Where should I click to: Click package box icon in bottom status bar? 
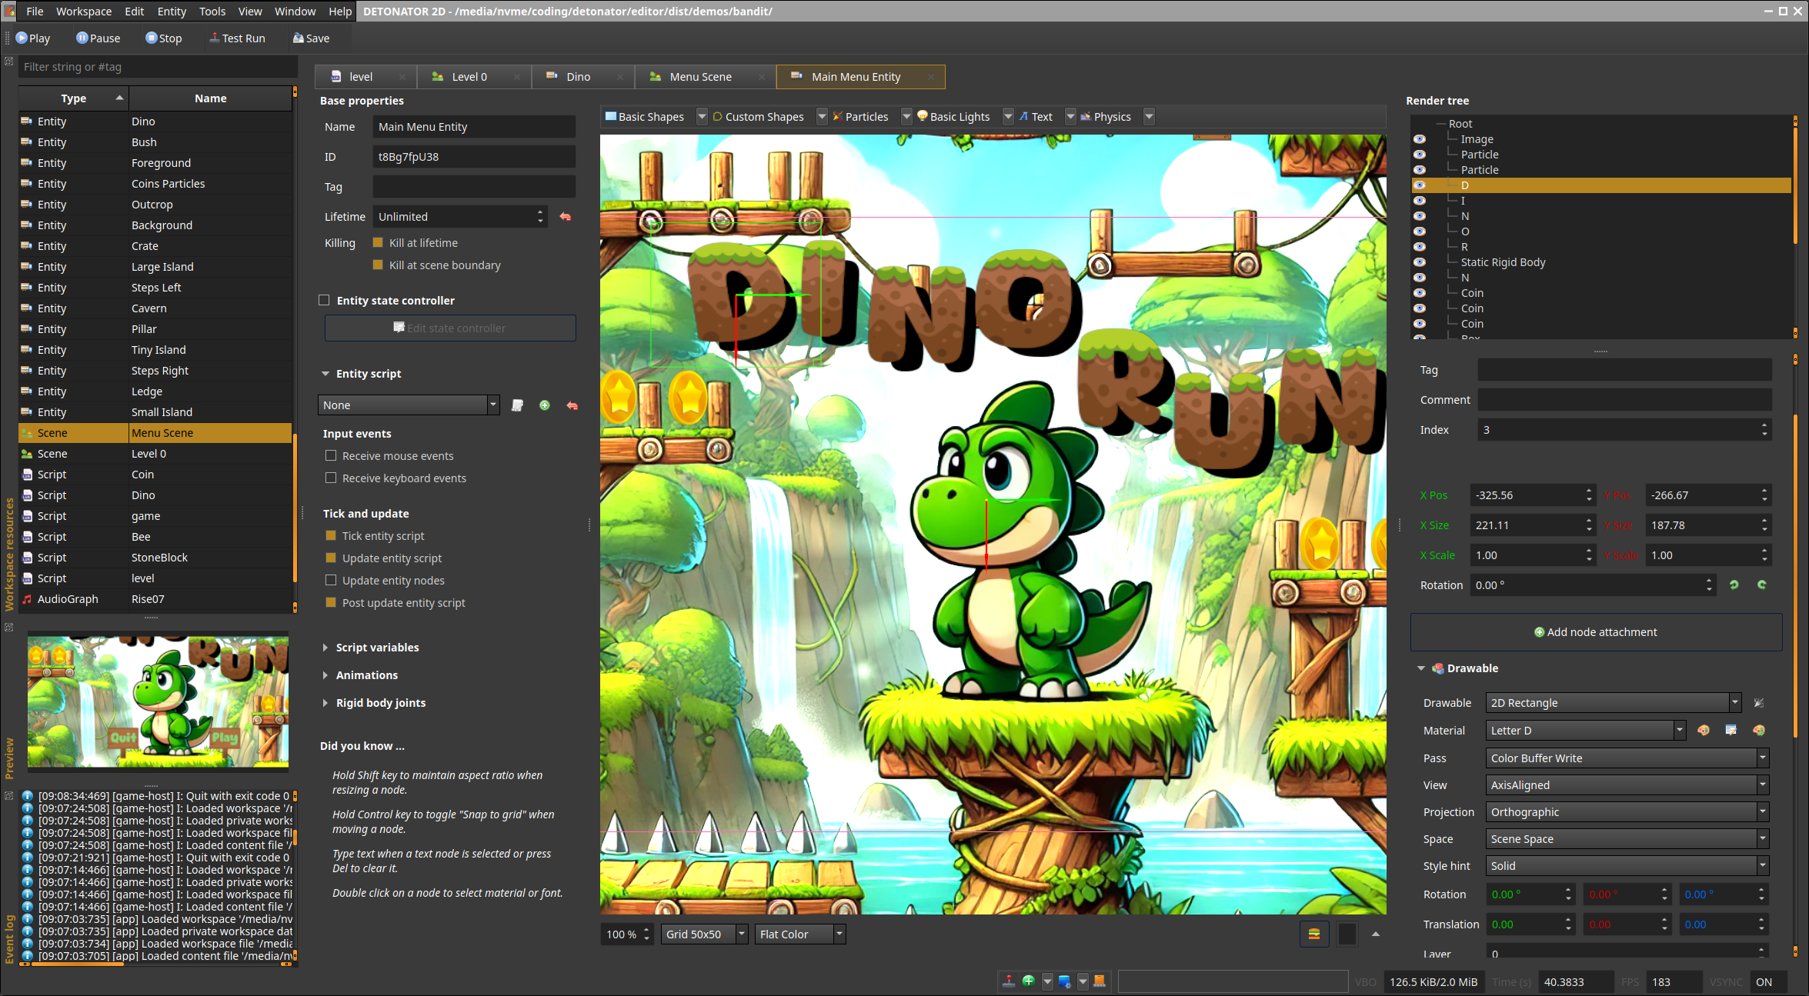click(1100, 981)
